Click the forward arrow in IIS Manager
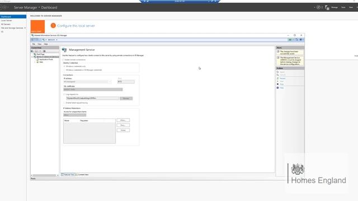 pyautogui.click(x=37, y=40)
